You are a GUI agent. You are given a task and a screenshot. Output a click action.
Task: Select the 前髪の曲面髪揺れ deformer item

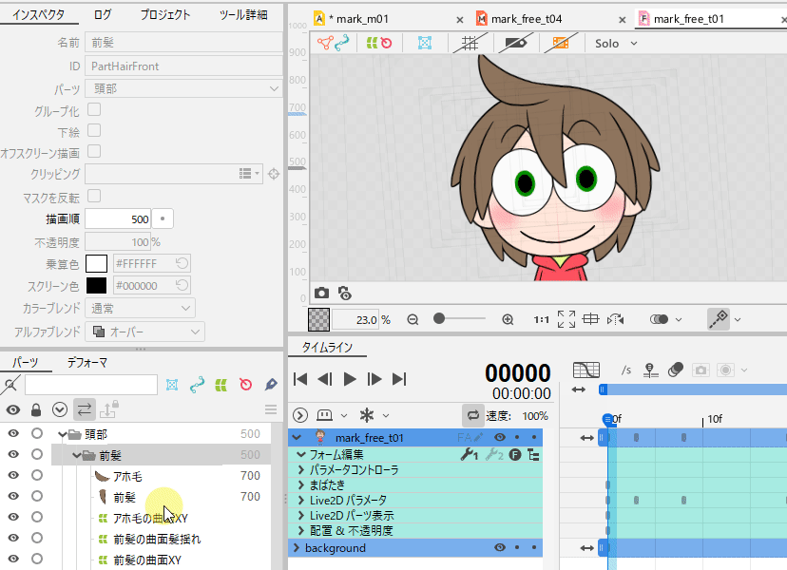156,539
